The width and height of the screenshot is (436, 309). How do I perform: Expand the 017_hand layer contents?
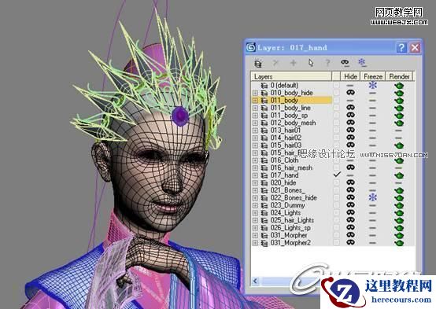[x=255, y=175]
